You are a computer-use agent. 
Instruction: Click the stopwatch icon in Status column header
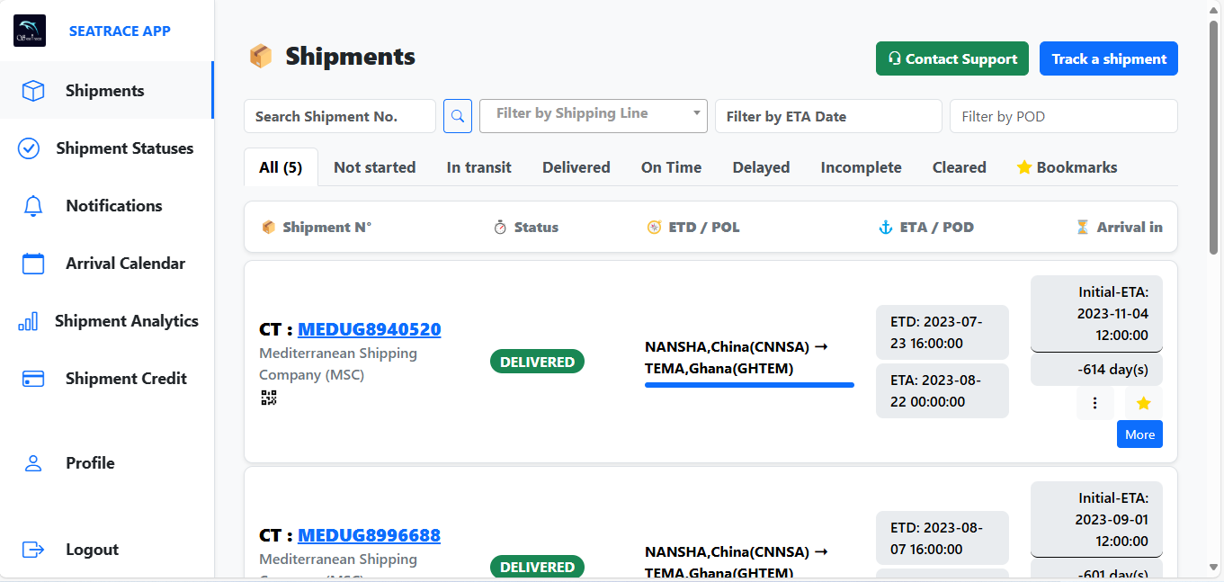(x=500, y=228)
